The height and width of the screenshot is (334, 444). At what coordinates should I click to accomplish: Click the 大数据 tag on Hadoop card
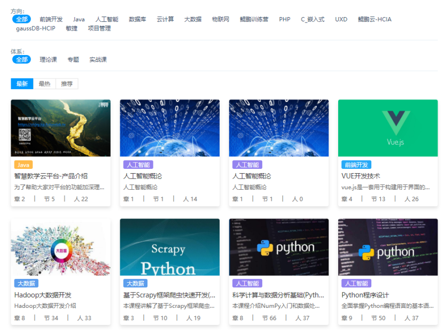click(26, 283)
